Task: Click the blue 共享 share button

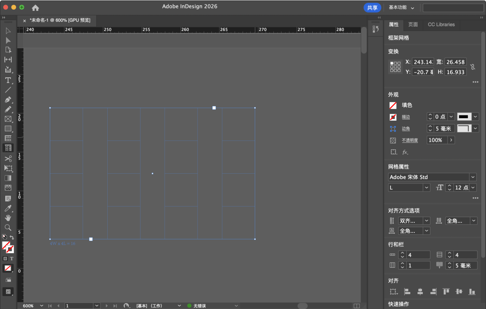Action: 372,8
